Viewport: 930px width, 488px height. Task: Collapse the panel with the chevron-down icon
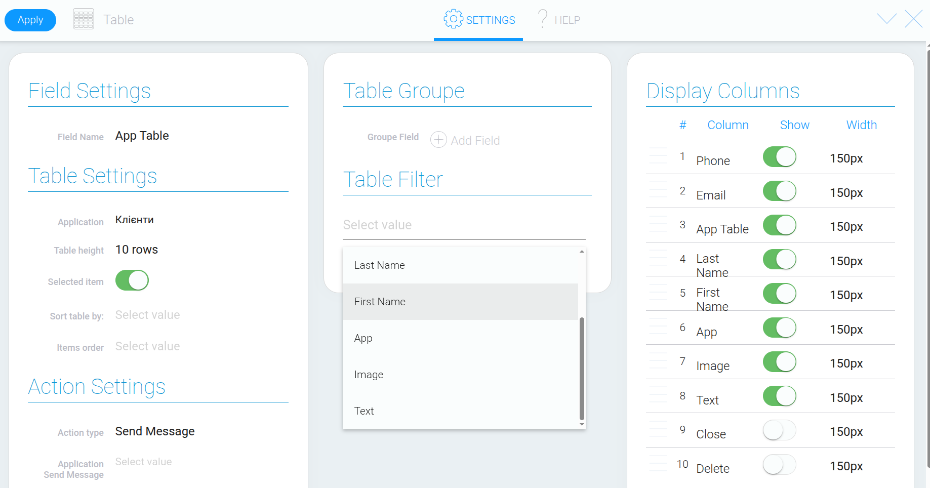[x=886, y=19]
